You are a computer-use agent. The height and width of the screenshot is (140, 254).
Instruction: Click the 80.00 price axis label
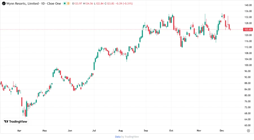click(x=248, y=95)
